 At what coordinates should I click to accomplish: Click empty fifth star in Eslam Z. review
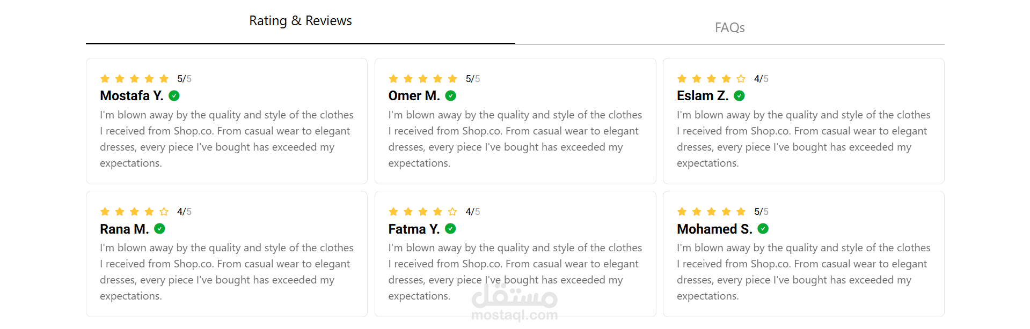741,79
